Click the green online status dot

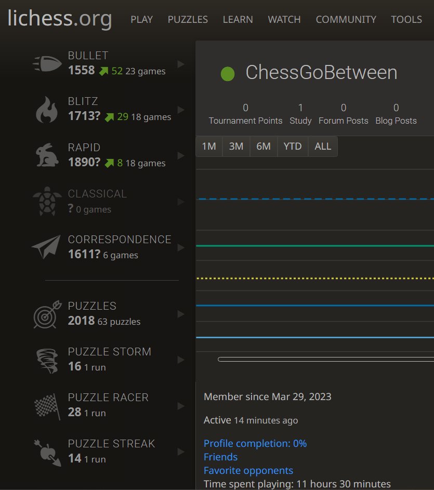coord(227,73)
